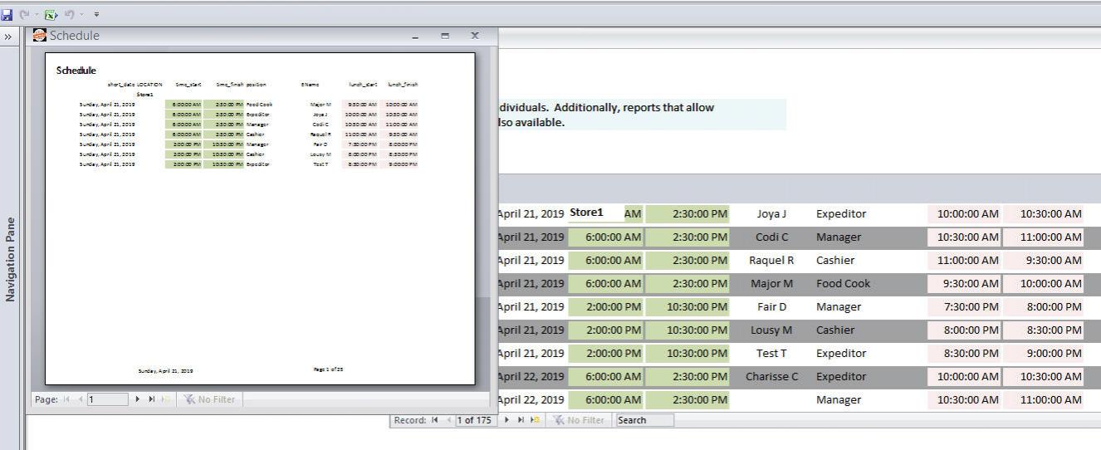Click the 8:30:00 PM lunch finish for Lousy M
The image size is (1101, 450).
[x=1045, y=330]
